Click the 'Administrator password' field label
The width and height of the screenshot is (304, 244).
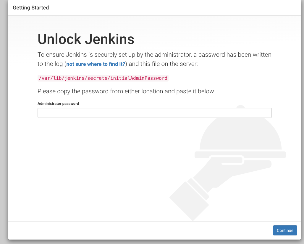pos(58,104)
